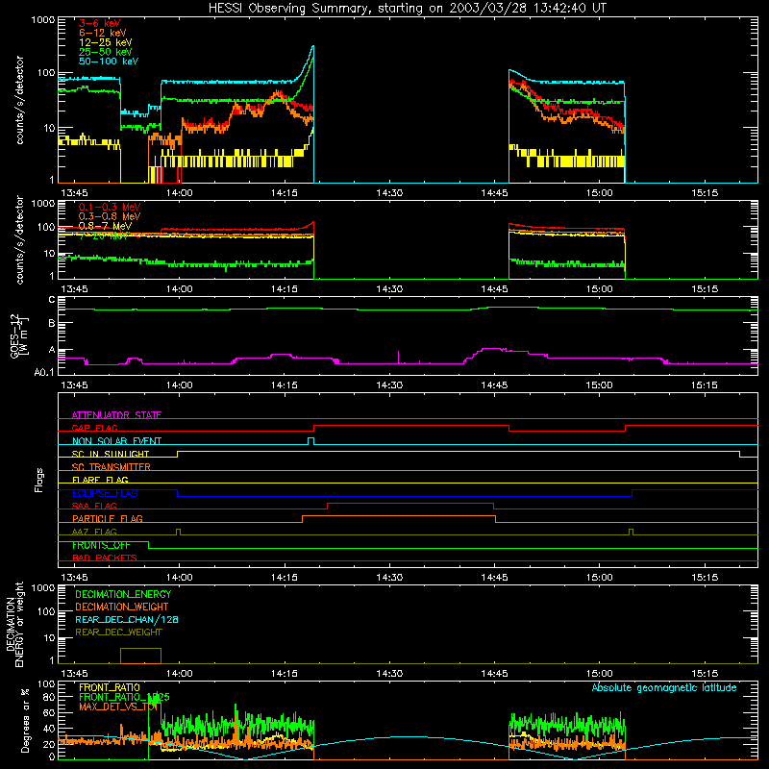Pick the SC_TRANSMITTER flag label
The image size is (769, 769).
tap(111, 467)
